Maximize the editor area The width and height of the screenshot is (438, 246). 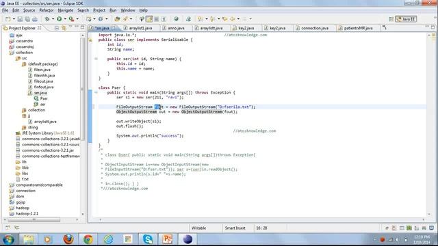[x=433, y=27]
